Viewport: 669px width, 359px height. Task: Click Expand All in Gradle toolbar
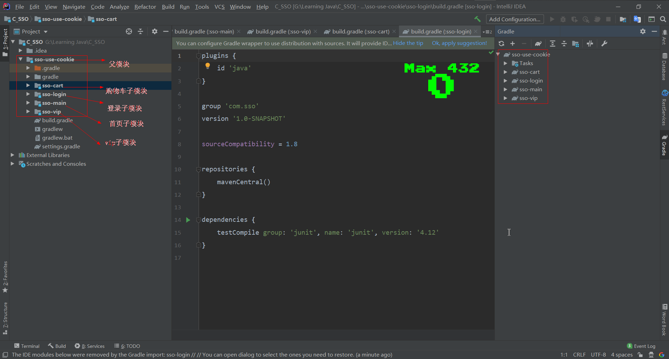(553, 44)
